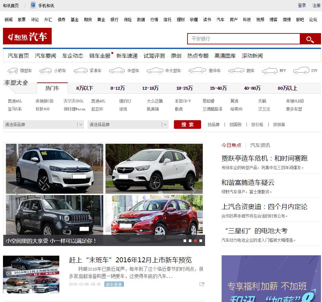Click the 登录 link
Screen dimensions: 322x302
302,6
